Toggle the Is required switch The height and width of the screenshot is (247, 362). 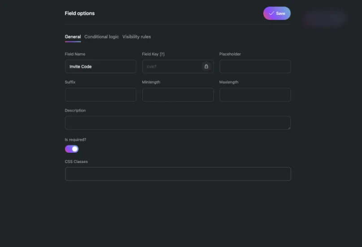(x=72, y=149)
